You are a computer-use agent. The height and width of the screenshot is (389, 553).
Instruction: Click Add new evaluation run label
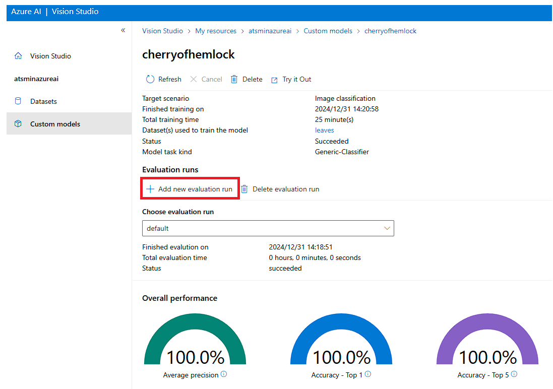click(x=195, y=189)
